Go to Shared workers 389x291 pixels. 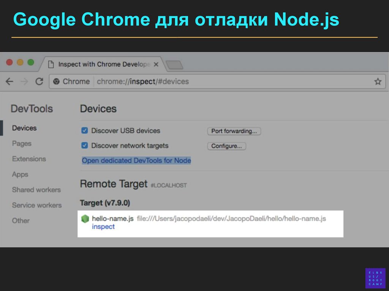click(36, 190)
